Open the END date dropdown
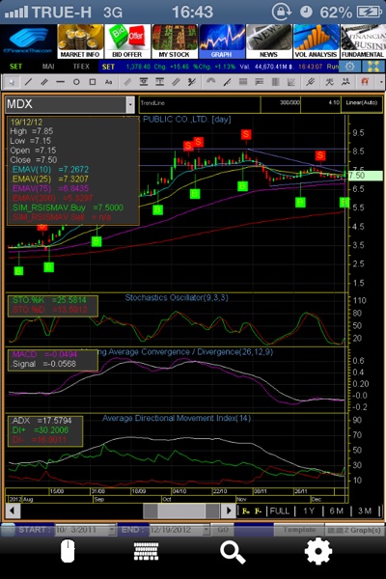The image size is (386, 579). (x=207, y=530)
